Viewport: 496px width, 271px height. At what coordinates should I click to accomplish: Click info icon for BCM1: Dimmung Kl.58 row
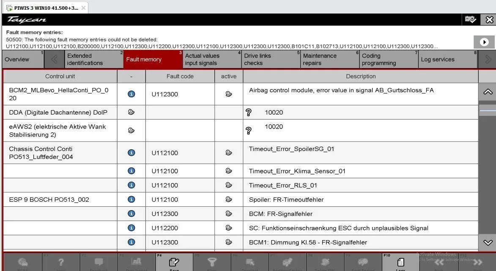click(131, 242)
